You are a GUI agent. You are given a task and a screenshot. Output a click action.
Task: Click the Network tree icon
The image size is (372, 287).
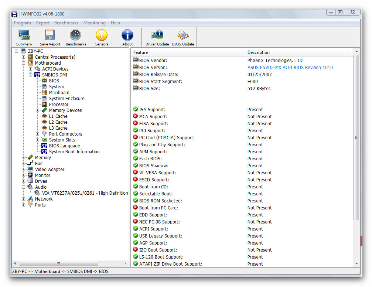[30, 199]
